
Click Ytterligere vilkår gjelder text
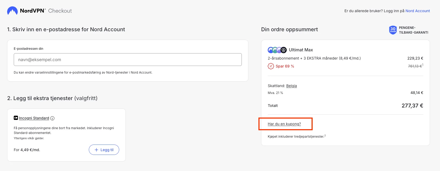pos(29,138)
